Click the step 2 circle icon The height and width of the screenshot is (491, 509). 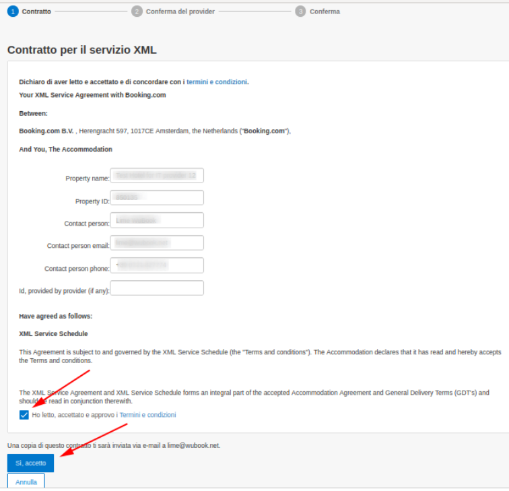point(137,11)
